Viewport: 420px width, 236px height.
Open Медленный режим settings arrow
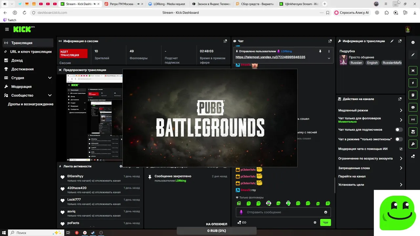pos(401,110)
